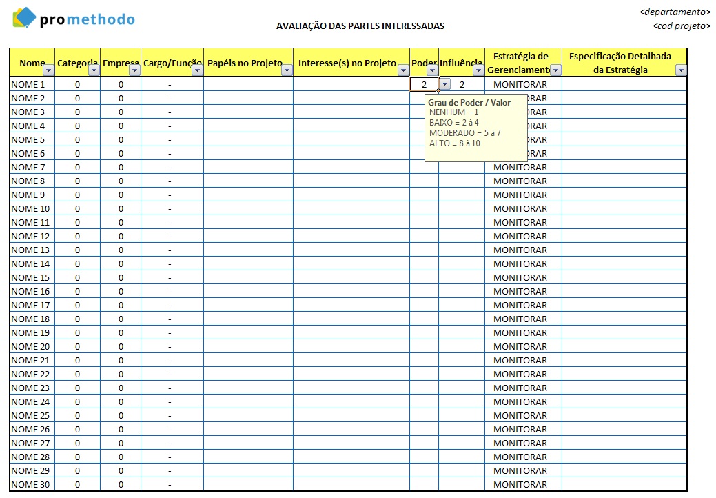This screenshot has height=498, width=716.
Task: Click the MONITORAR strategy cell for NOME 8
Action: (x=523, y=181)
